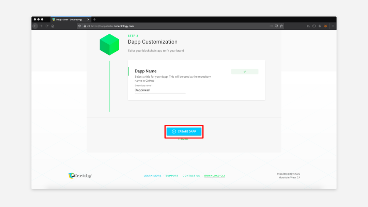The height and width of the screenshot is (207, 368).
Task: Click the browser forward arrow
Action: [x=41, y=26]
